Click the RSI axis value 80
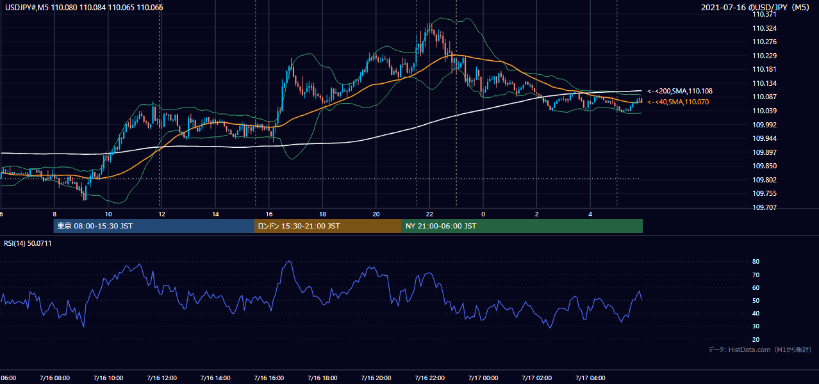 click(756, 262)
